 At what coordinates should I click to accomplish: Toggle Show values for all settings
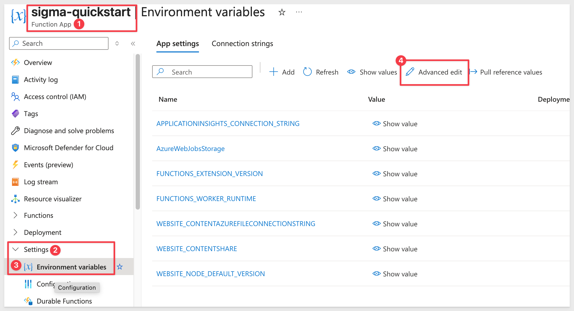point(372,72)
